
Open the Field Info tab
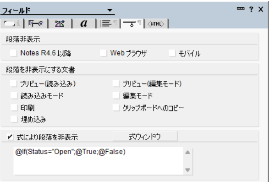point(11,23)
